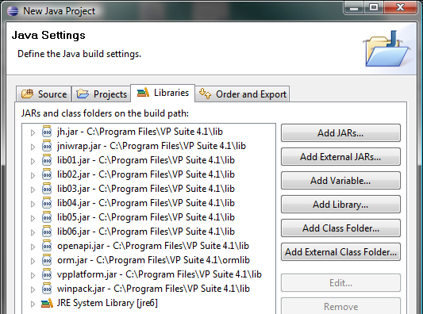Expand the lib06.jar tree node

[33, 232]
